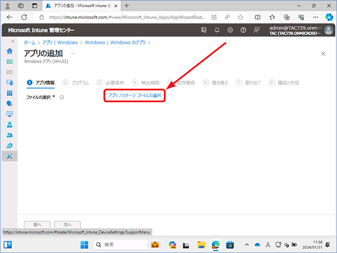The width and height of the screenshot is (337, 253).
Task: Open feedback icon in Intune header
Action: click(x=256, y=30)
